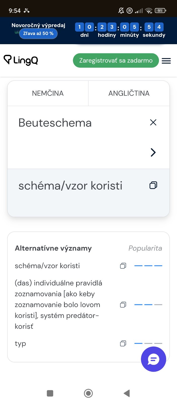Clear the Beuteschema input with X icon

click(x=153, y=122)
